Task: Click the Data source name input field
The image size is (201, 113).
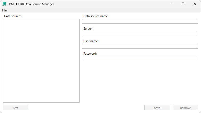Action: [140, 21]
